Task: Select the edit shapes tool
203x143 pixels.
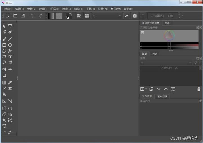Action: click(x=4, y=32)
